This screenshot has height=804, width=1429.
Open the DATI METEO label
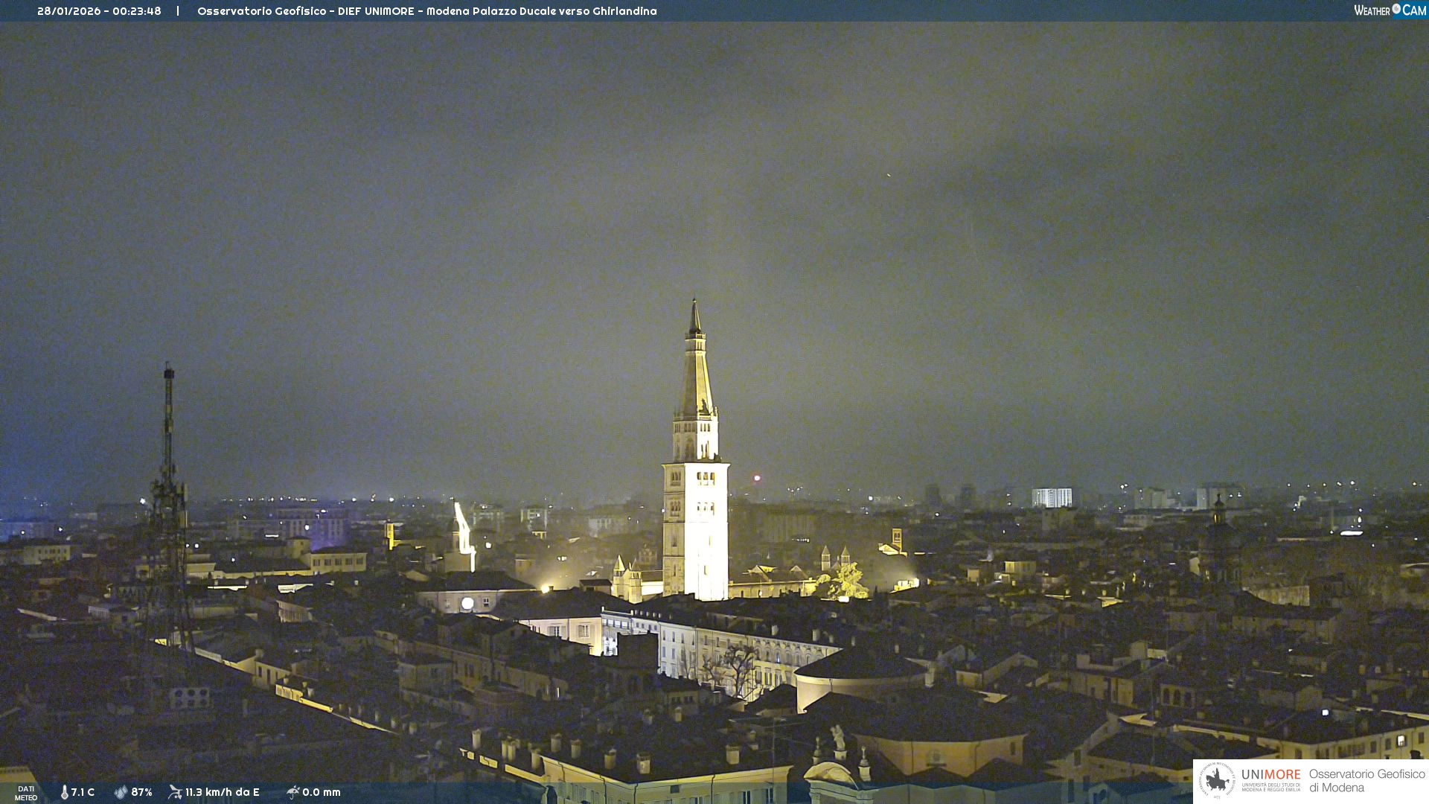click(26, 793)
